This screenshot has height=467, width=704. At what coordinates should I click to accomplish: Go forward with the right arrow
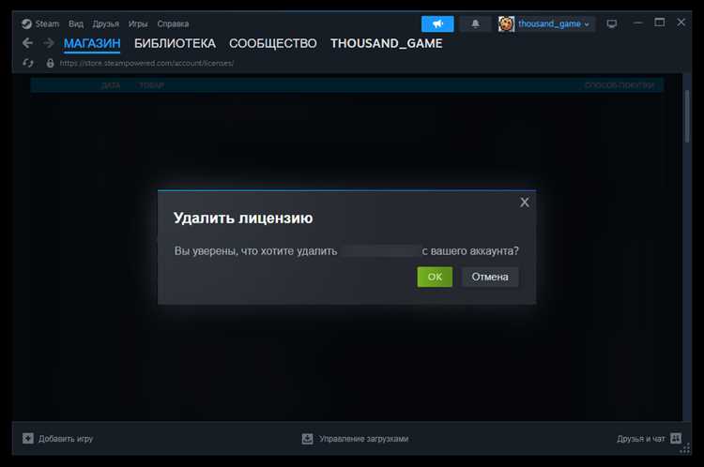coord(49,43)
